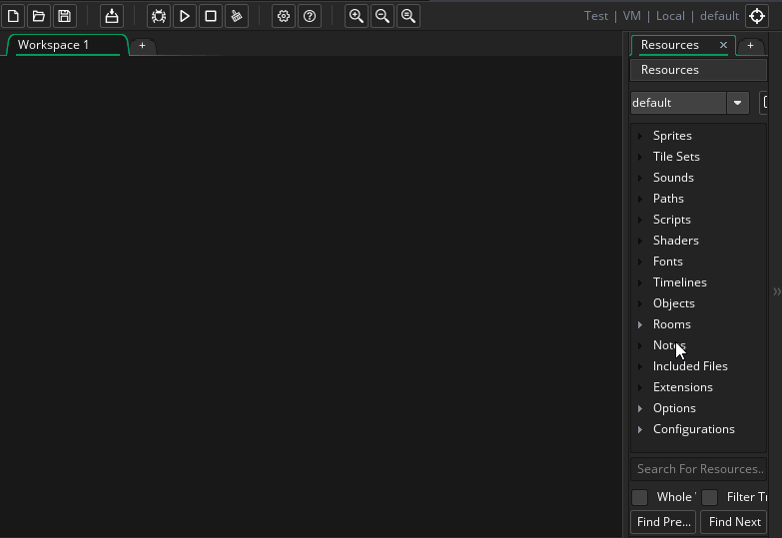Select Objects in the resource tree
Viewport: 782px width, 538px height.
click(x=674, y=303)
